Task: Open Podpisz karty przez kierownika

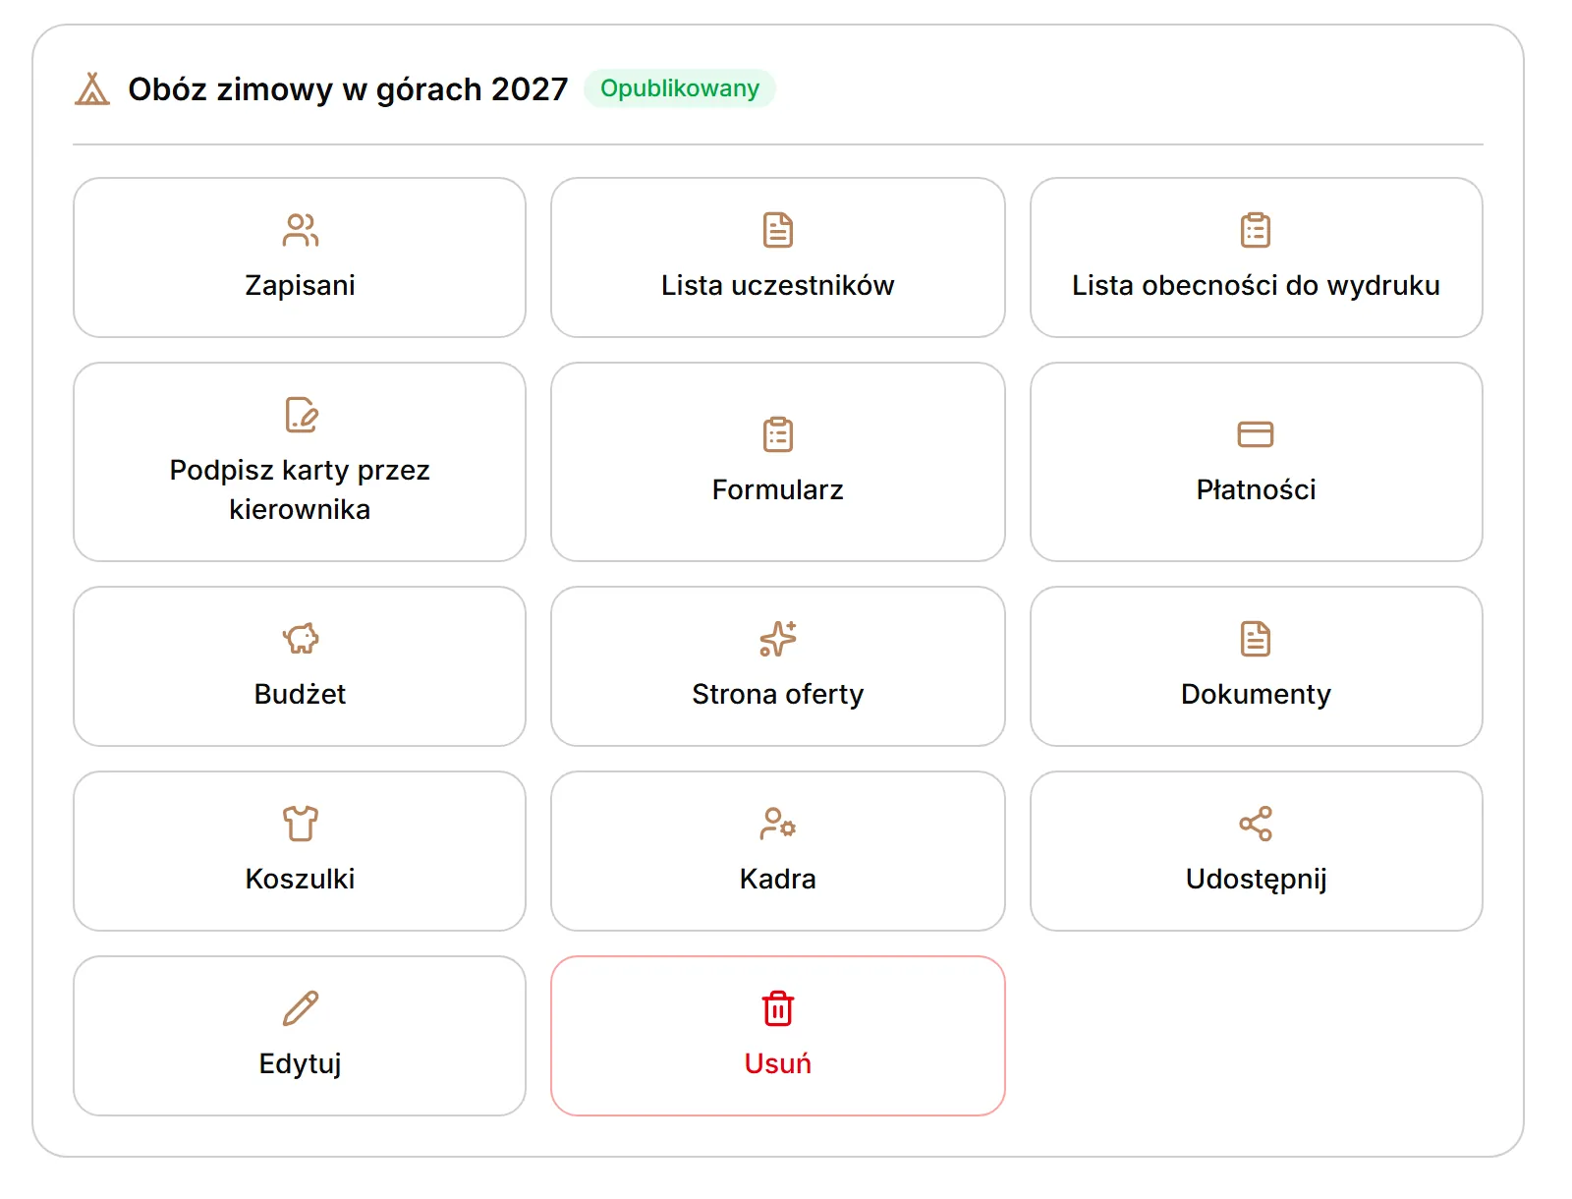Action: (x=300, y=462)
